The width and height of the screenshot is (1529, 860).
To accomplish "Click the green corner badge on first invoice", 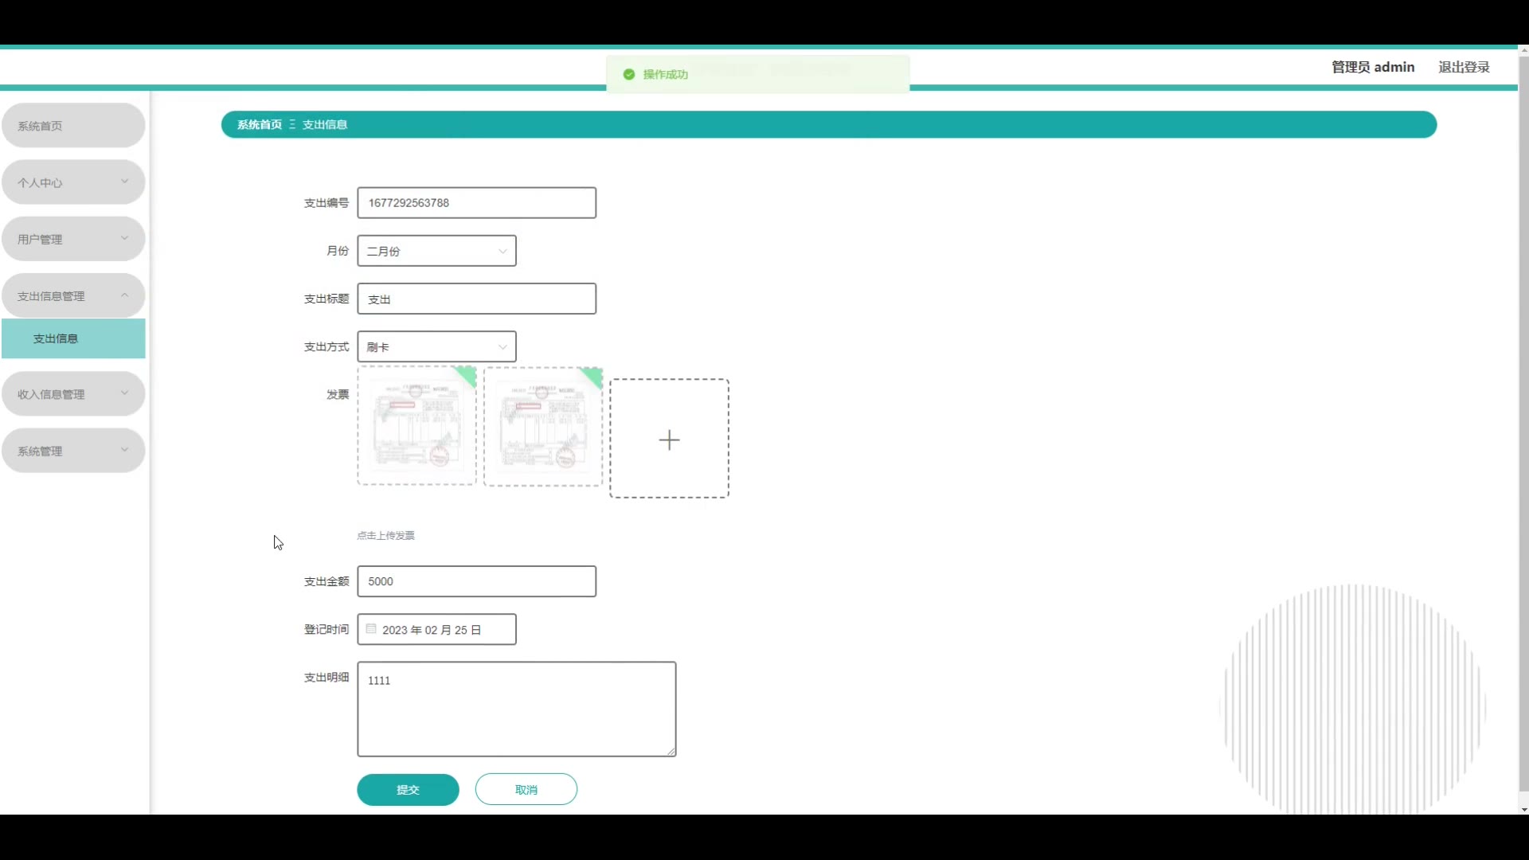I will click(x=467, y=374).
